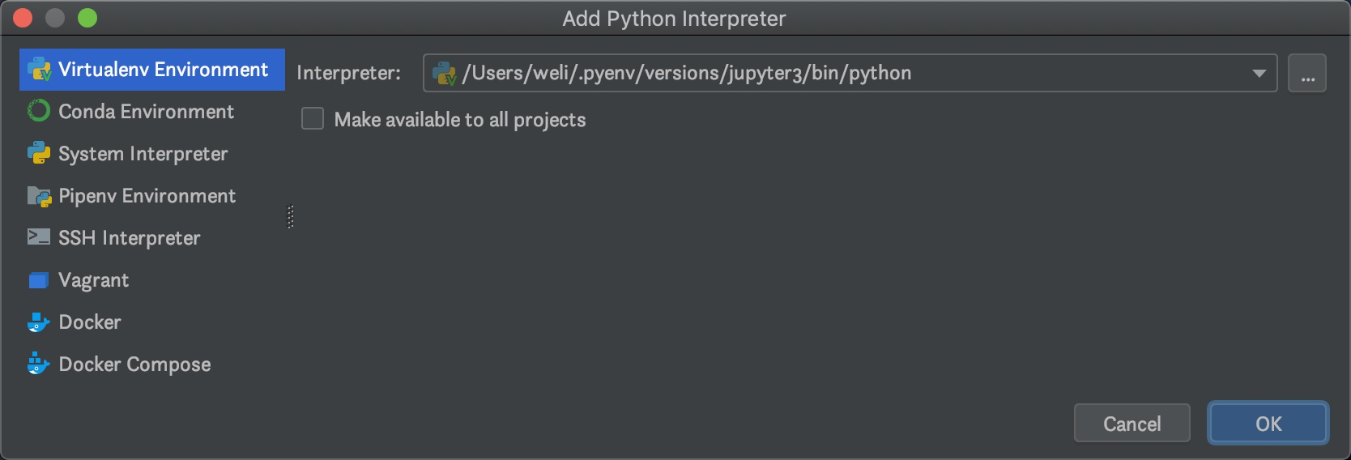Browse for interpreter with ellipsis button
1351x460 pixels.
click(1307, 74)
